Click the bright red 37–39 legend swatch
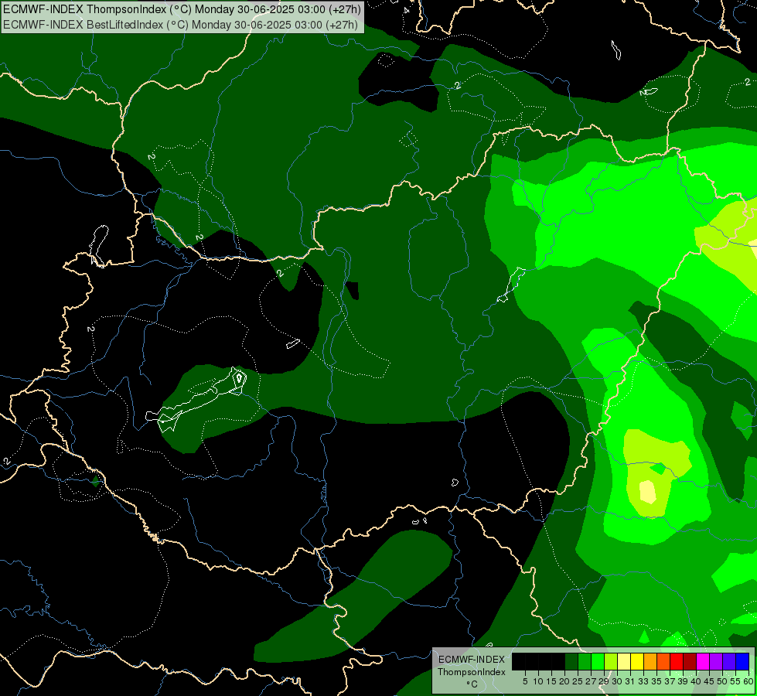Screen dimensions: 757x696 point(677,661)
